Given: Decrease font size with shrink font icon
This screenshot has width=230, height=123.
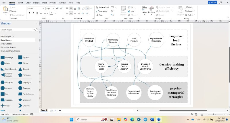Looking at the screenshot, I should coord(61,8).
